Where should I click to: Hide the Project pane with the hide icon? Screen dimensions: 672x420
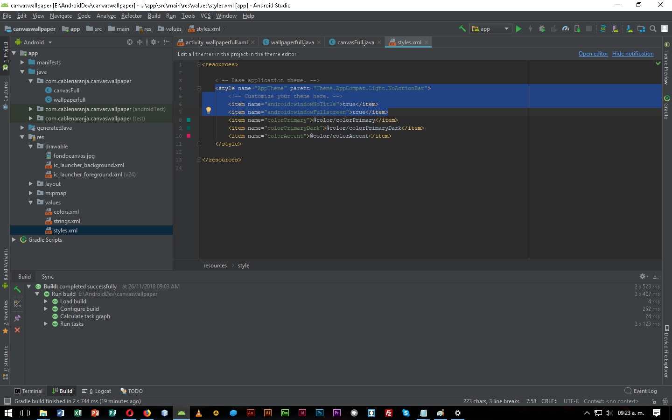click(x=167, y=42)
